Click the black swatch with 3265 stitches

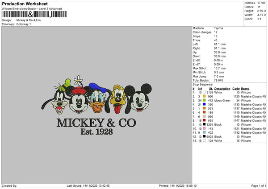pos(204,124)
